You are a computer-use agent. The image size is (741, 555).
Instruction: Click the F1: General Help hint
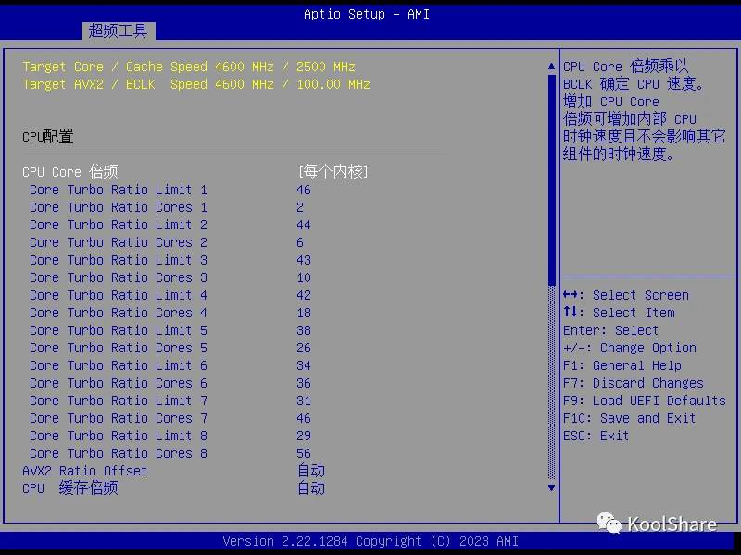click(x=622, y=365)
